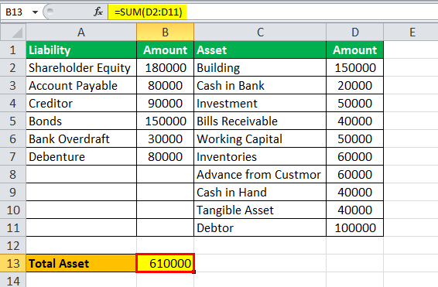Image resolution: width=438 pixels, height=287 pixels.
Task: Select row 13 header
Action: click(x=13, y=263)
